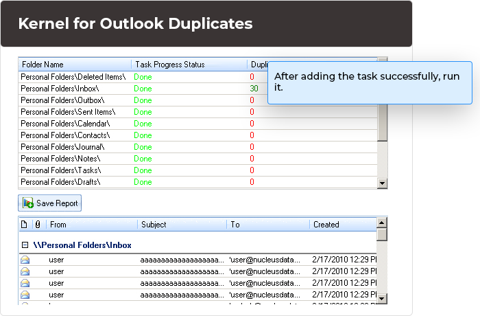This screenshot has height=316, width=480.
Task: Select Personal Folders\Drafts\ row
Action: point(197,181)
